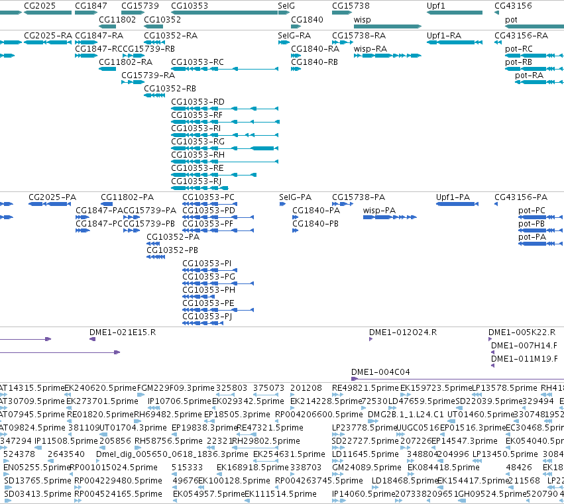This screenshot has width=564, height=504.
Task: Click the CG11802 gene label
Action: pos(117,19)
